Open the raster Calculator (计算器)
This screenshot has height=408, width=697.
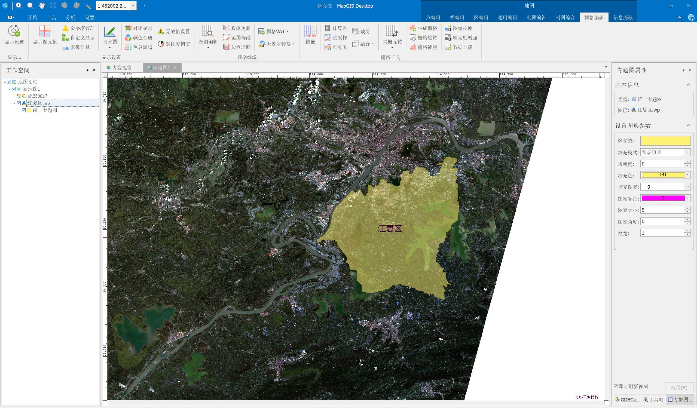tap(336, 28)
